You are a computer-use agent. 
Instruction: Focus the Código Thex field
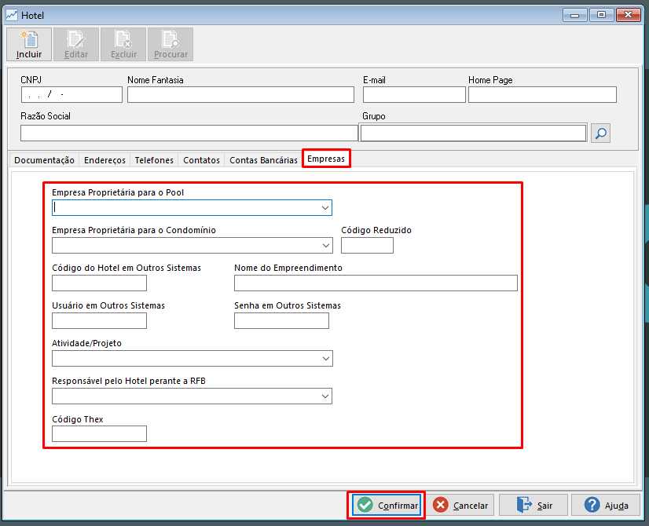99,434
